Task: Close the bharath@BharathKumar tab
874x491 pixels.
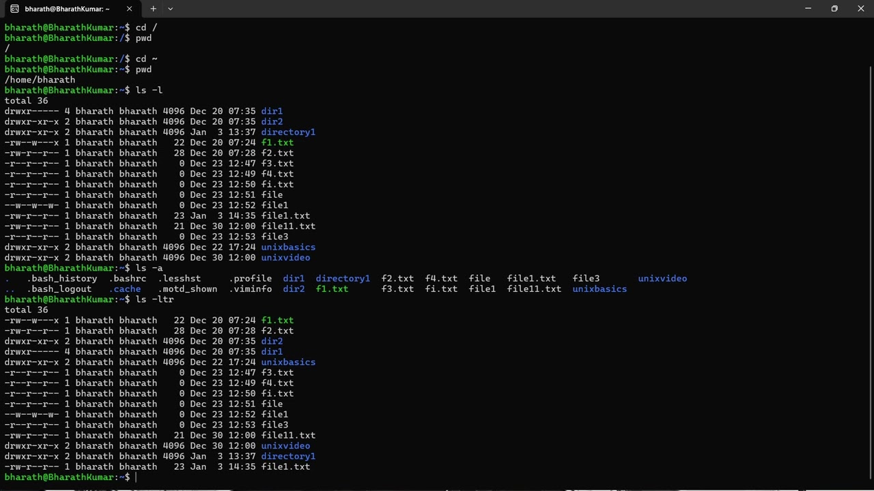Action: 129,9
